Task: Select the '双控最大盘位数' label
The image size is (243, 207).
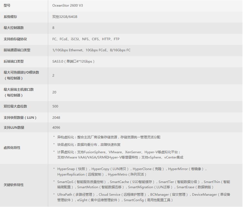Action: tap(15, 106)
